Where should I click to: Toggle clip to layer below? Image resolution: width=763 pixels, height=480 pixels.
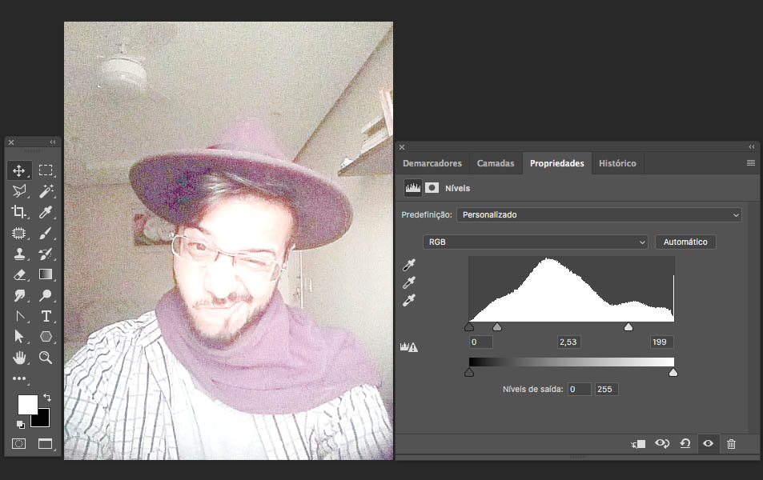[x=638, y=443]
